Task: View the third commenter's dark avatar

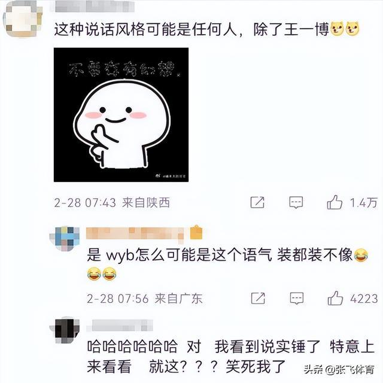Action: (x=65, y=331)
